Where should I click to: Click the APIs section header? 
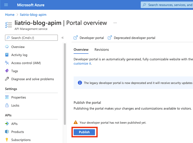[8, 115]
